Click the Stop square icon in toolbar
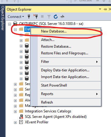Screen dimensions: 111x137 tap(42, 16)
